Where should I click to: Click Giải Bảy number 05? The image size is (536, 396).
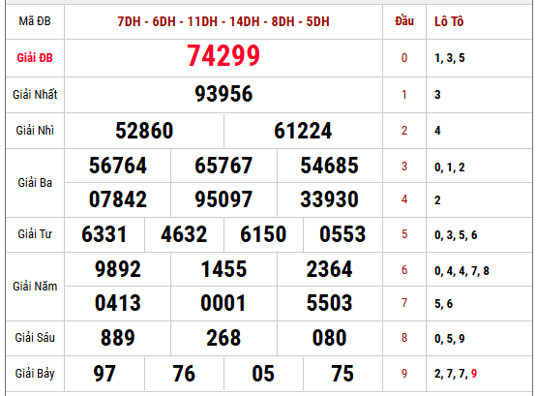263,374
